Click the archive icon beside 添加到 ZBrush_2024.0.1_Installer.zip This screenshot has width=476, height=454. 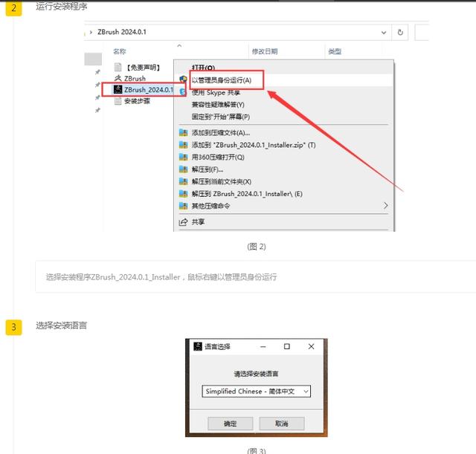[x=183, y=145]
